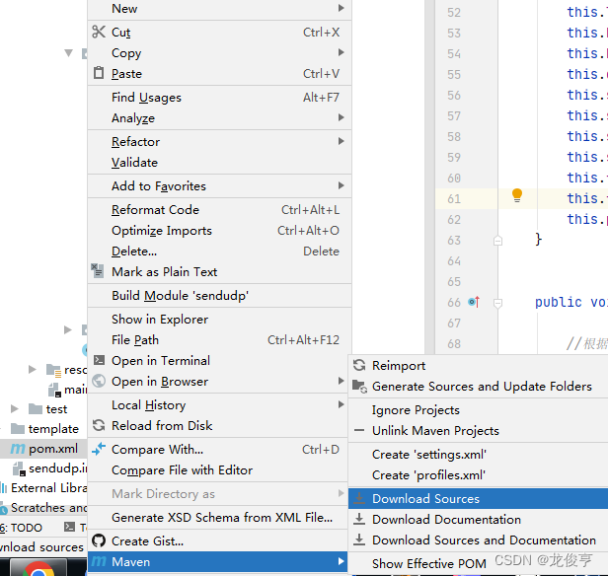Choose Compare File with Editor
608x576 pixels.
tap(219, 469)
